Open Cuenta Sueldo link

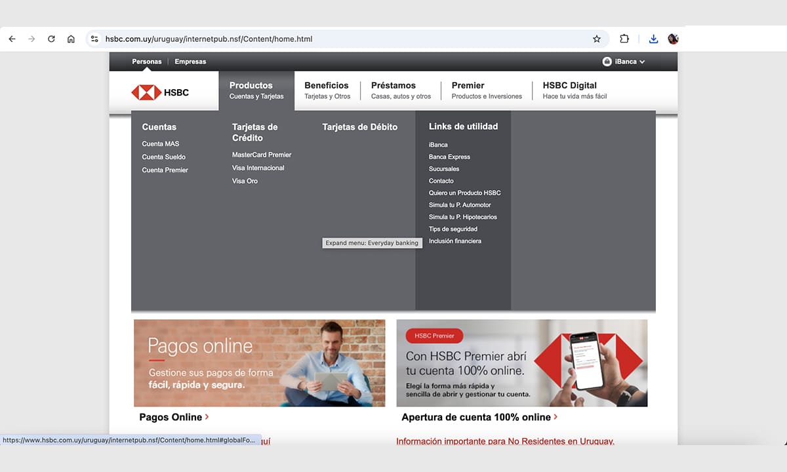click(163, 157)
